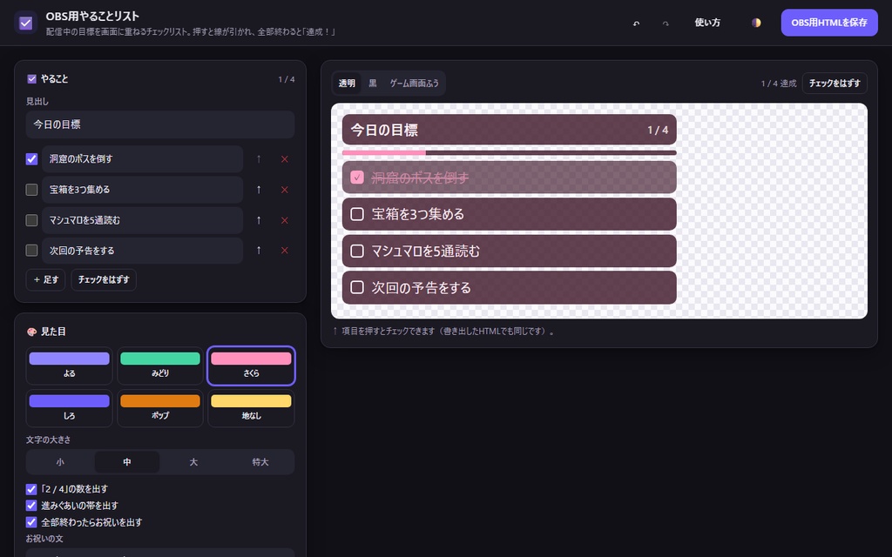
Task: Click the 今日の目標 preview header
Action: click(509, 130)
